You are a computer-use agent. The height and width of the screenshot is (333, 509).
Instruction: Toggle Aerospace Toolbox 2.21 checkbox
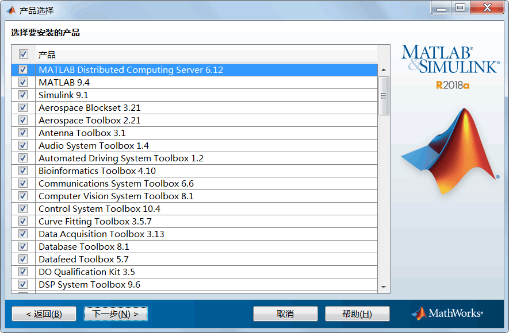23,120
